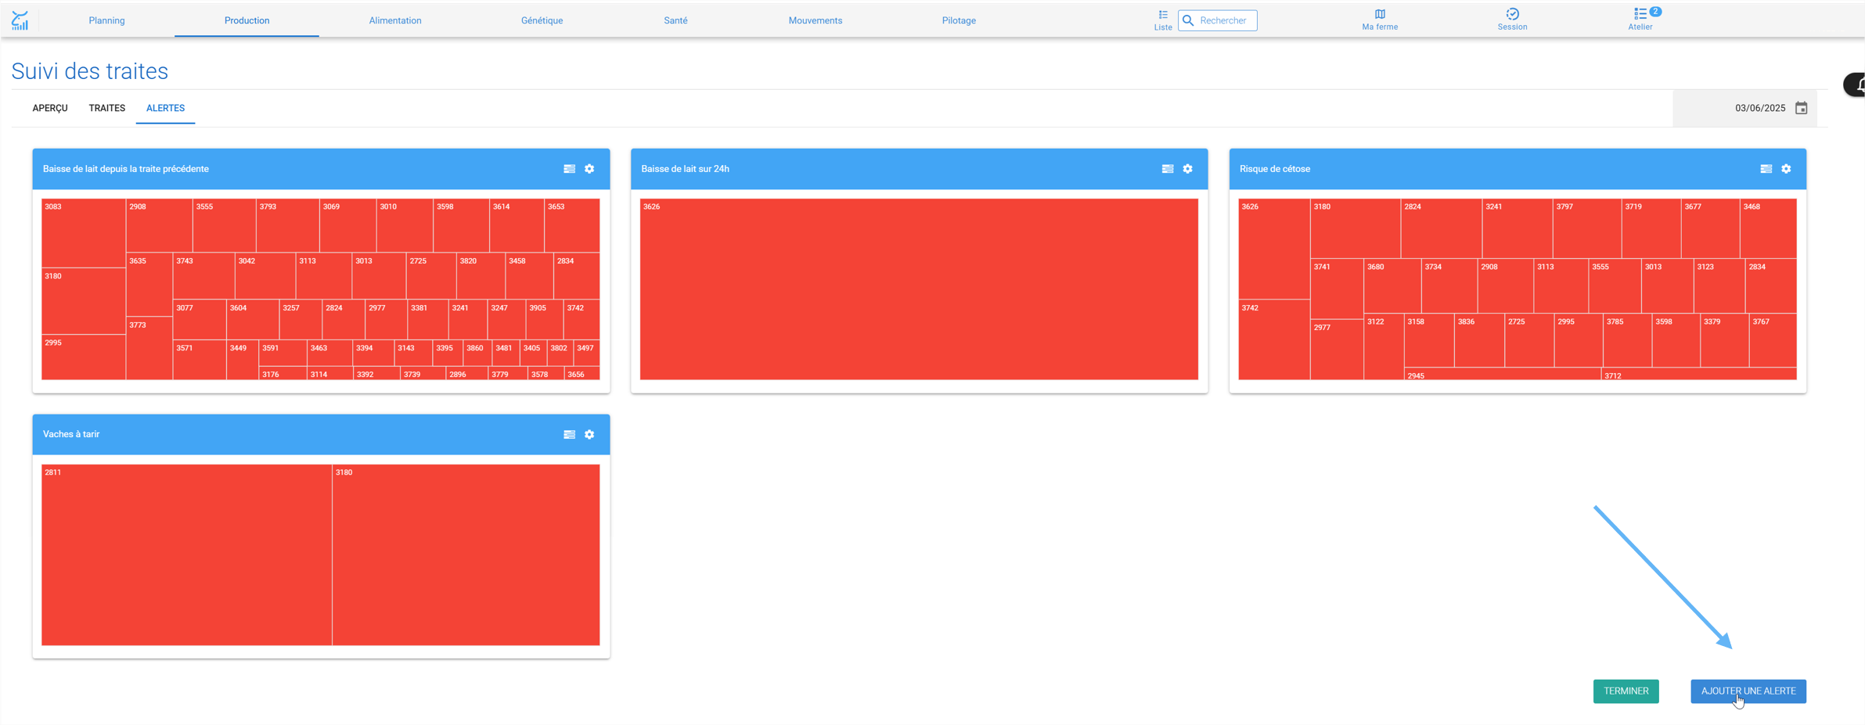Select cow 2995 tile in first alert card

83,357
